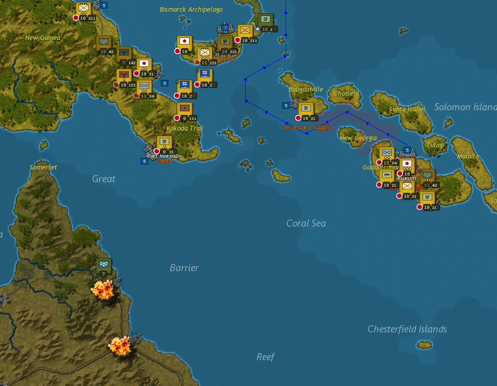
Task: Click the Barrier sea label
Action: coord(184,268)
